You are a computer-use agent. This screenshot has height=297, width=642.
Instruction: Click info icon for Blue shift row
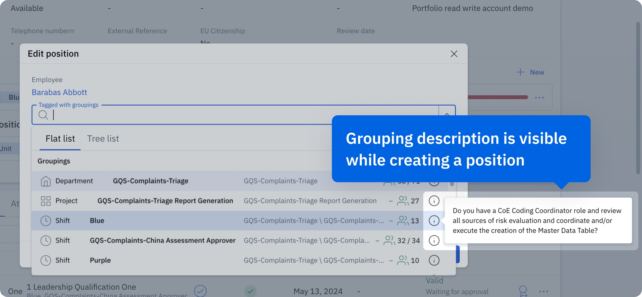[434, 221]
